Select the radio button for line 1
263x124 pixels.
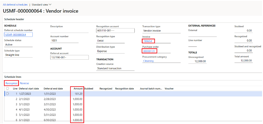(x=7, y=94)
